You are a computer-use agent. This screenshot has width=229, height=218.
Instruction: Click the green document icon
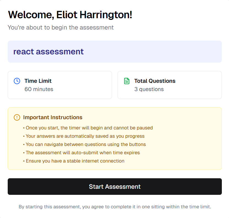click(127, 81)
